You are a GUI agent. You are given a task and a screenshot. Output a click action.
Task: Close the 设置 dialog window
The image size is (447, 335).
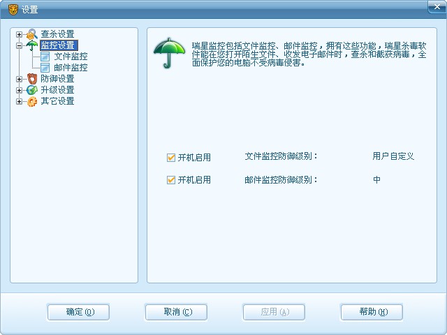click(x=437, y=7)
